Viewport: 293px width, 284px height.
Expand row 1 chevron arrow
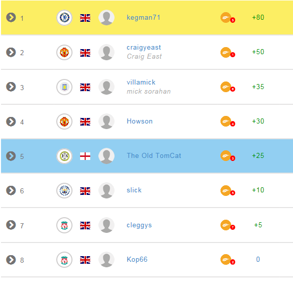click(x=11, y=18)
